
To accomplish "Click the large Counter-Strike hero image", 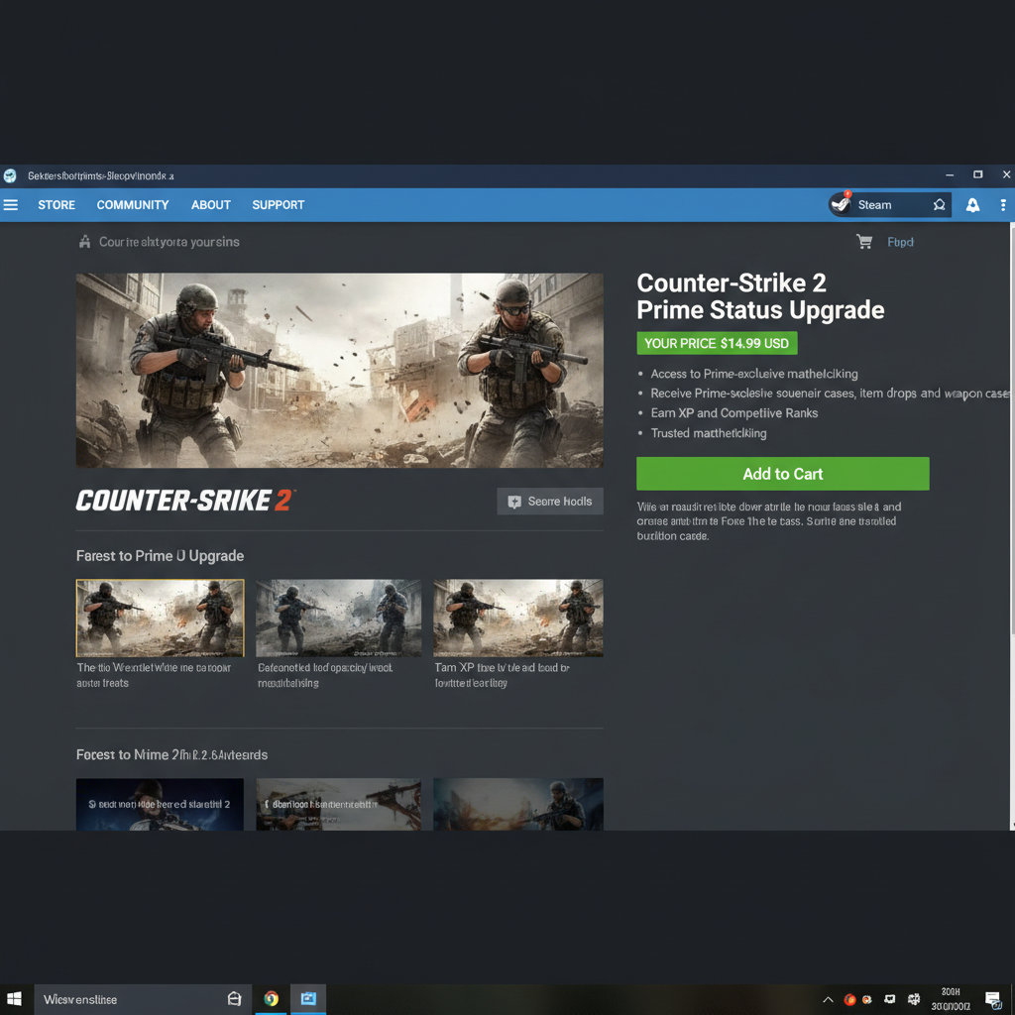I will 340,371.
